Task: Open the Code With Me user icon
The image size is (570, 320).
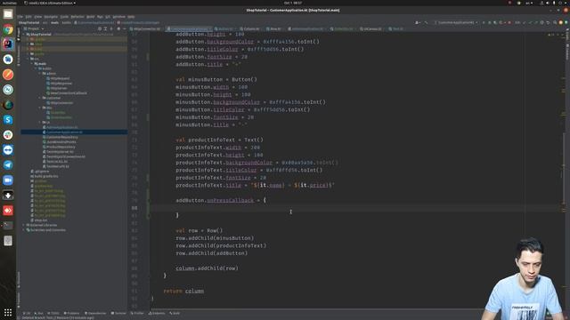Action: pyautogui.click(x=418, y=22)
